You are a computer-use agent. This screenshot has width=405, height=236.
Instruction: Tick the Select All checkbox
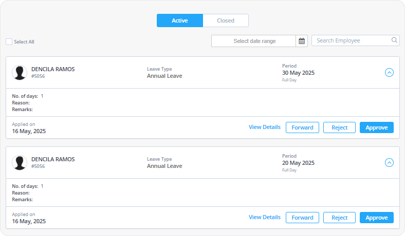click(x=9, y=41)
